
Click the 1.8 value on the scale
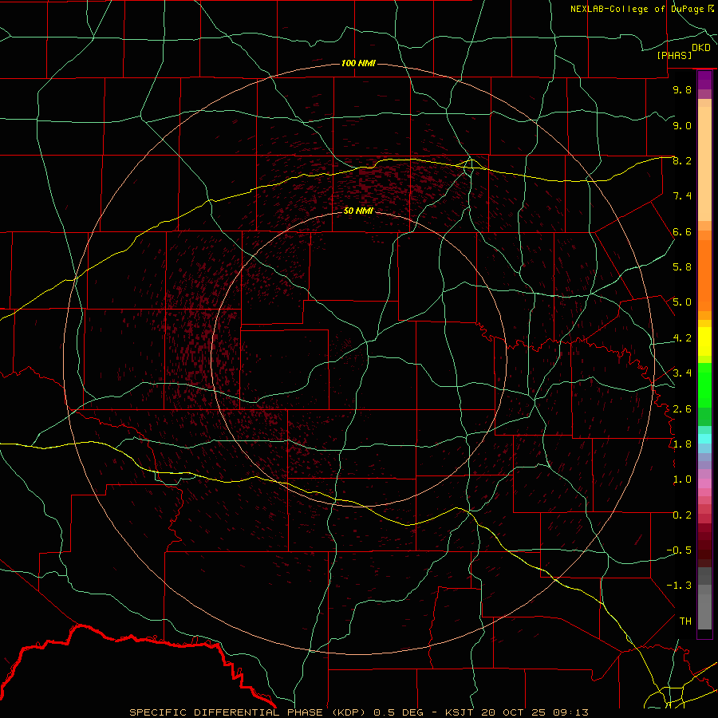[682, 444]
